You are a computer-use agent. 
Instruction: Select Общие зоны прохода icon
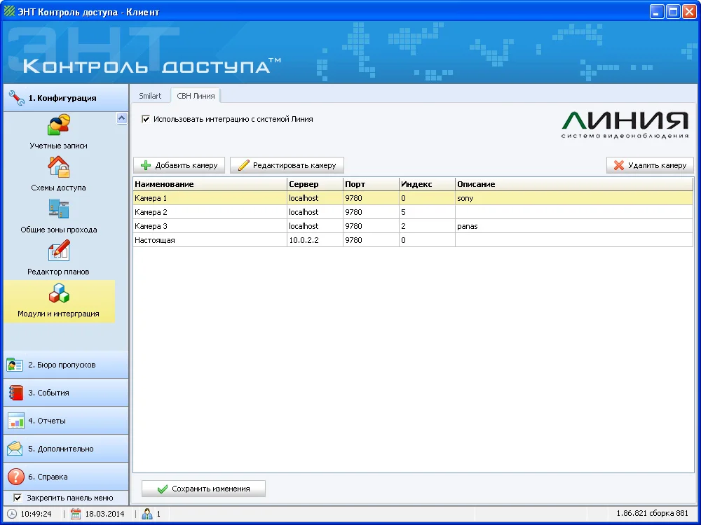[x=58, y=209]
